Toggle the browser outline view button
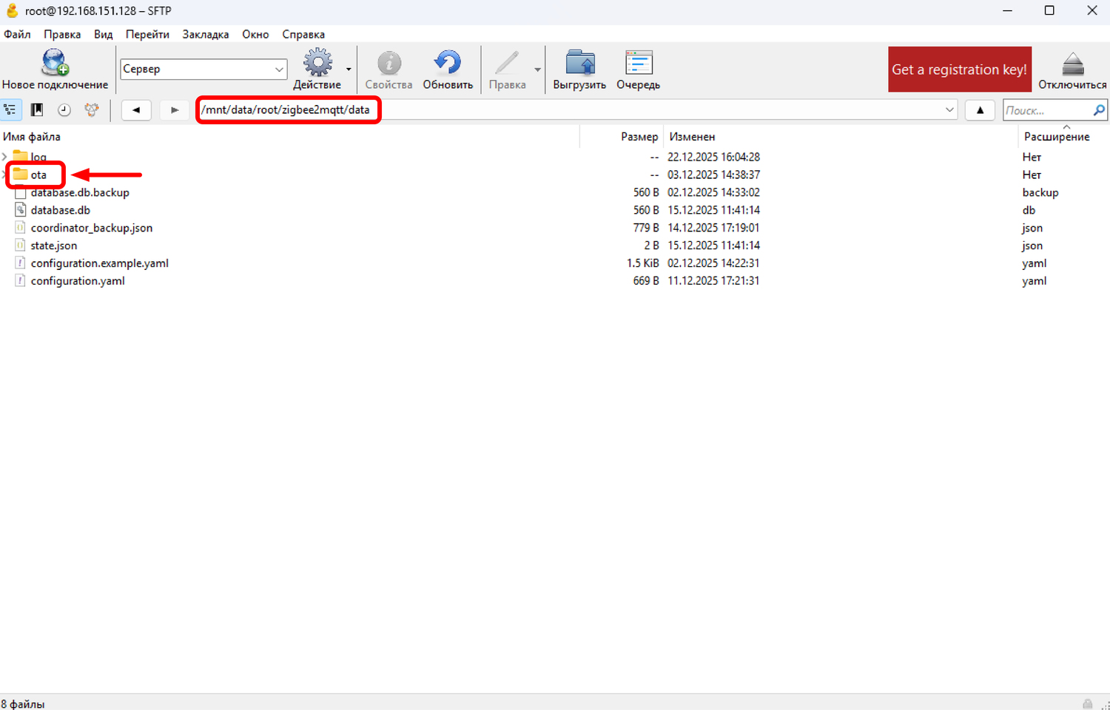The image size is (1110, 710). (10, 110)
